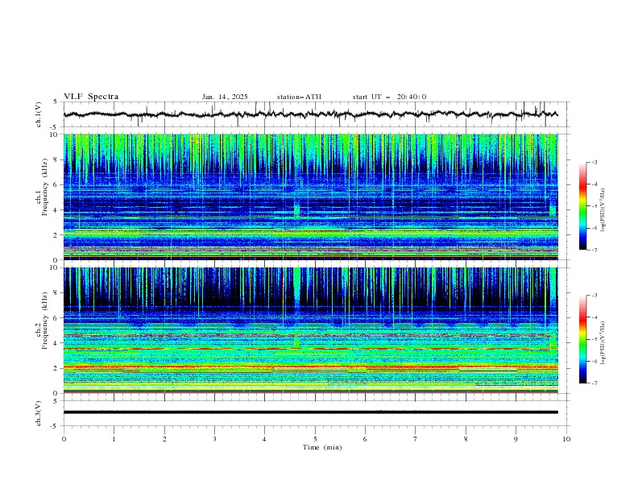Click the lower PSD color scale bar
638x493 pixels.
click(582, 339)
